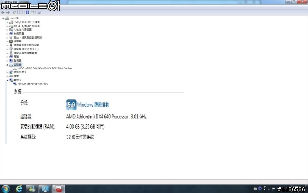Launch Internet Explorer from the taskbar

19,189
